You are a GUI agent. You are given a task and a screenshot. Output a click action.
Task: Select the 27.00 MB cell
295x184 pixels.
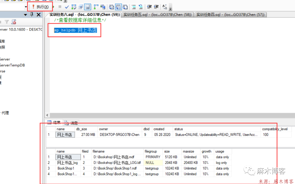pyautogui.click(x=86, y=135)
